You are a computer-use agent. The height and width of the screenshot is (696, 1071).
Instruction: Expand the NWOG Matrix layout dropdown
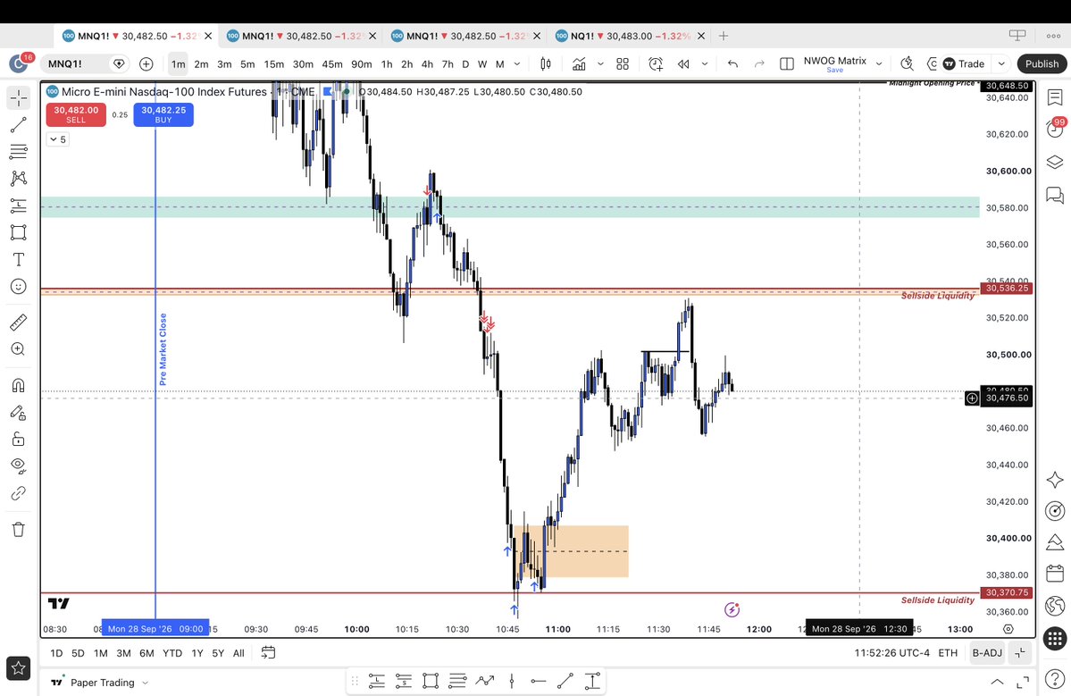point(879,63)
